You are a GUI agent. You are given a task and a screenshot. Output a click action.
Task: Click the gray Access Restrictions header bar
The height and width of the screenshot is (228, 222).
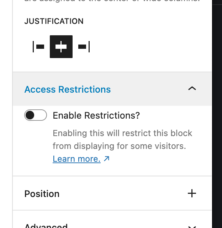click(x=112, y=89)
